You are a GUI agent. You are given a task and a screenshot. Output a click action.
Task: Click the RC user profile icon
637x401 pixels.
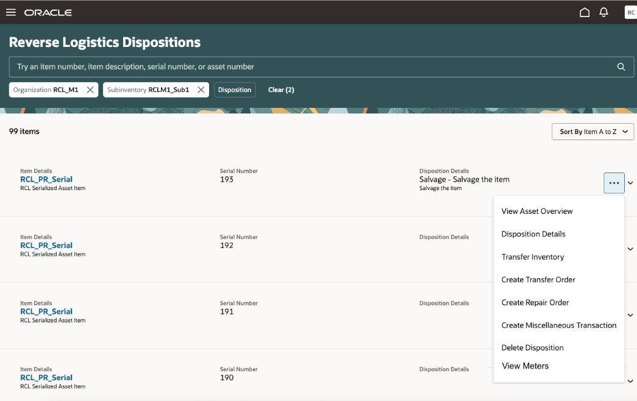click(x=630, y=12)
